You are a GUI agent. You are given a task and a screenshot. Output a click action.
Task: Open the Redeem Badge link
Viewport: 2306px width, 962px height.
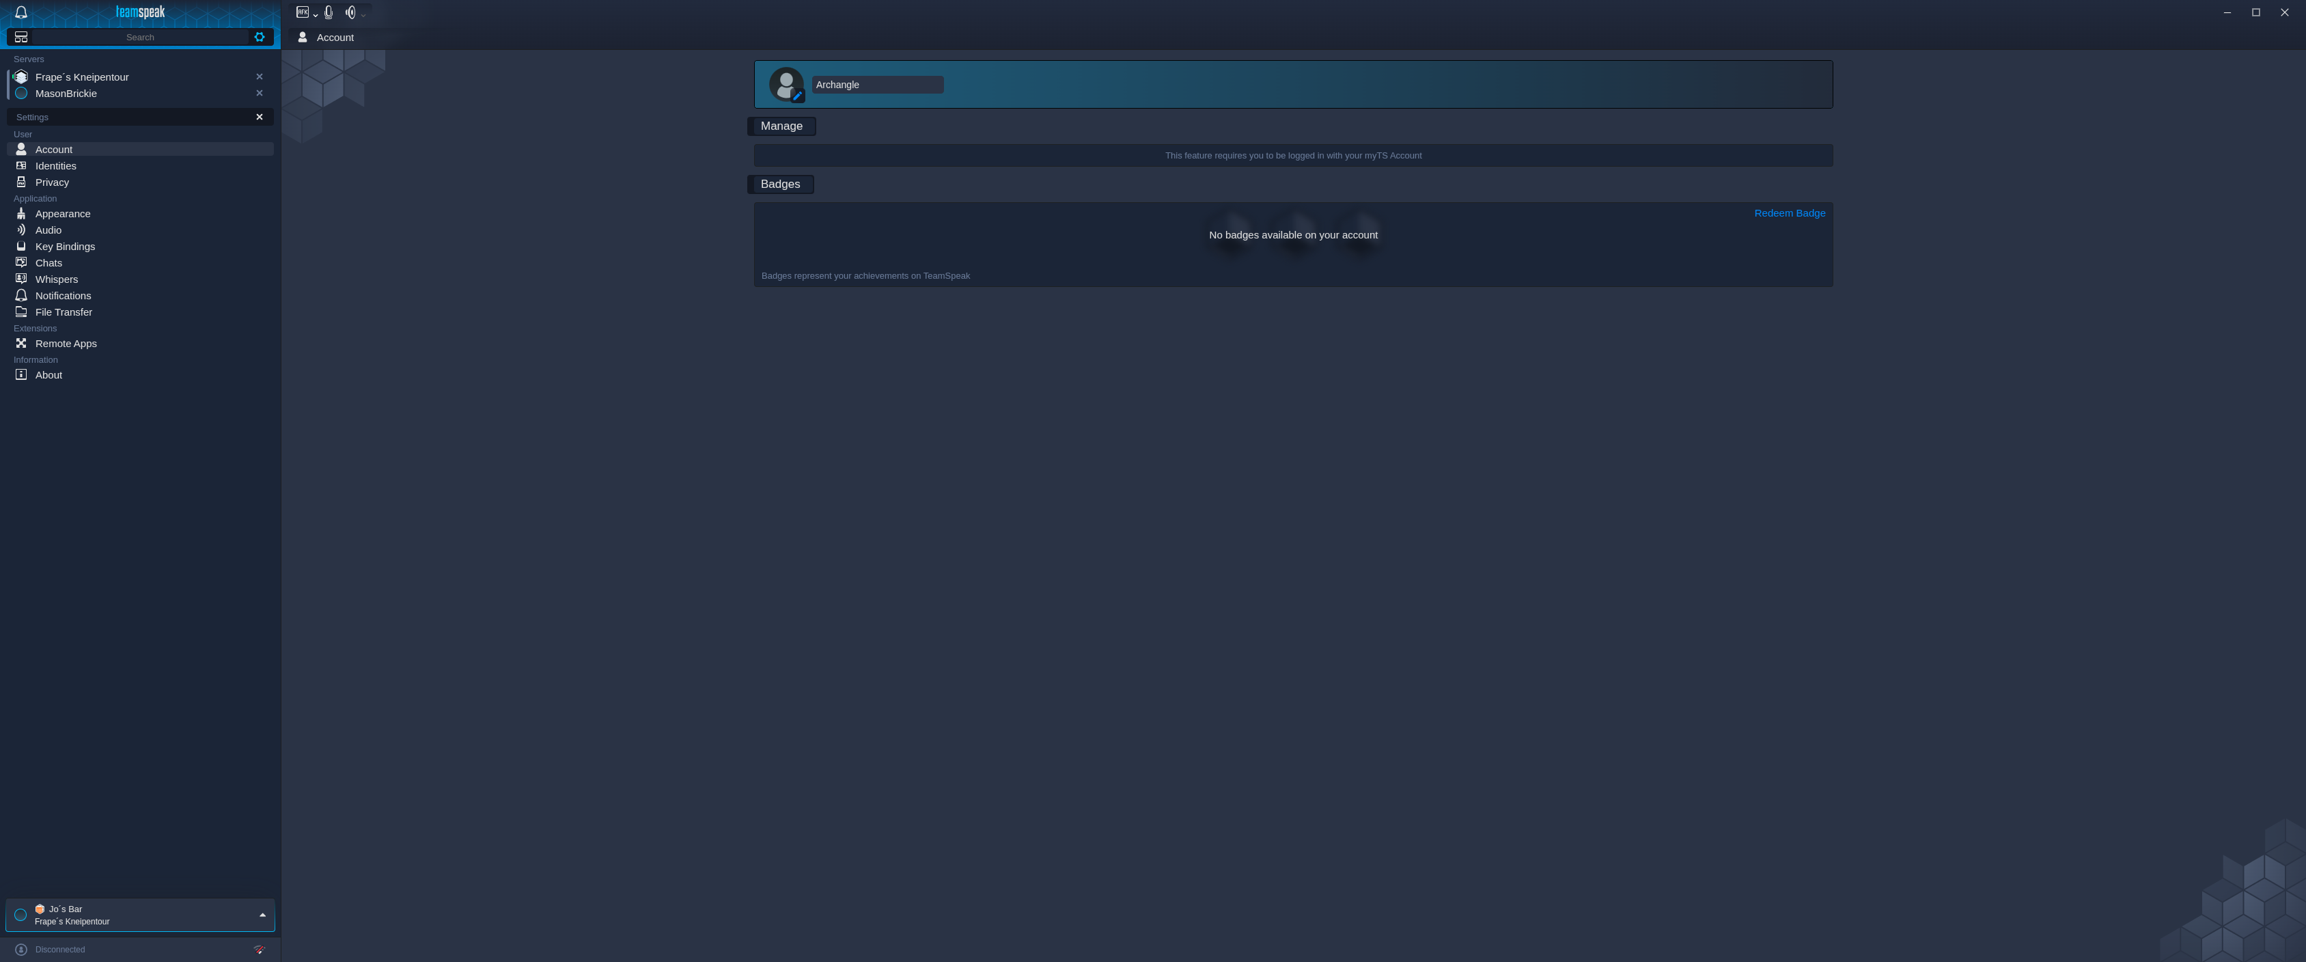tap(1790, 213)
